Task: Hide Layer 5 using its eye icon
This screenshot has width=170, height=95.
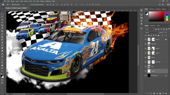Action: coord(146,39)
